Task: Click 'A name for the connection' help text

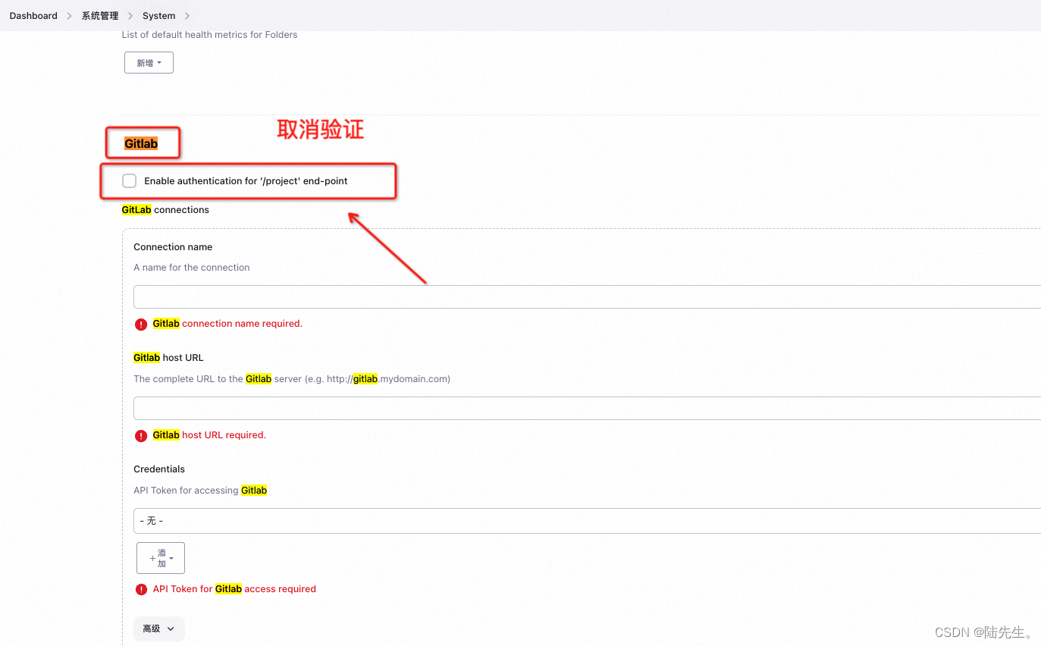Action: 192,268
